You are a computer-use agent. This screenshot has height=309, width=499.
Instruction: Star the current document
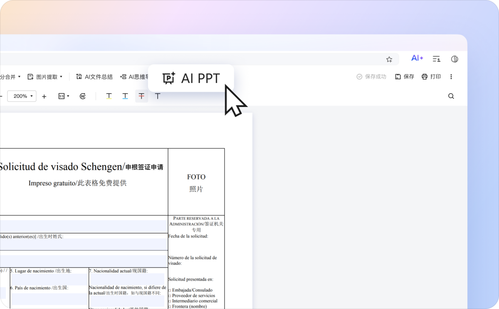[389, 59]
